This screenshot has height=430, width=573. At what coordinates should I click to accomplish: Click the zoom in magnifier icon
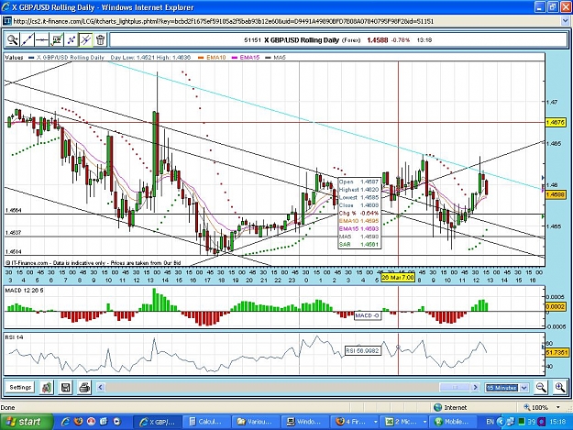[x=560, y=387]
